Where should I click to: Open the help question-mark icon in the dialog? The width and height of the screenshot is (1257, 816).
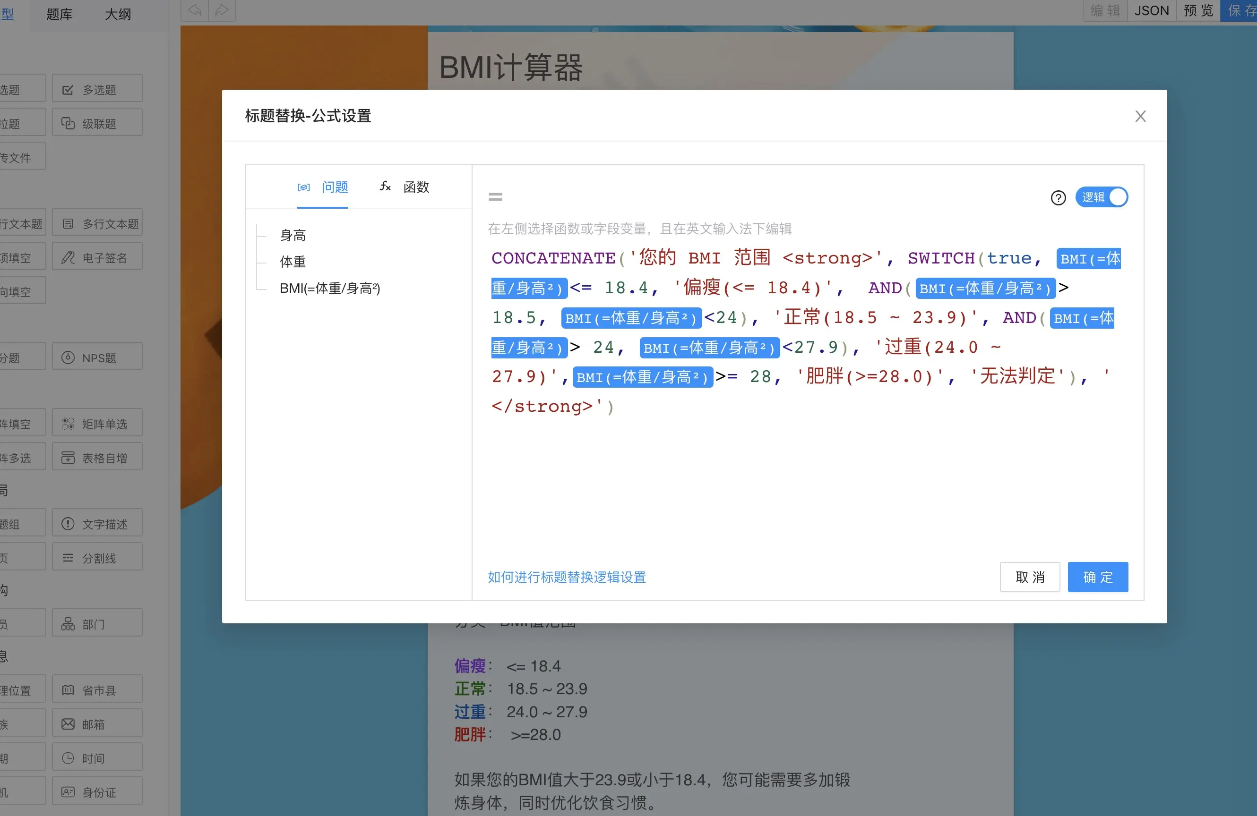1058,198
